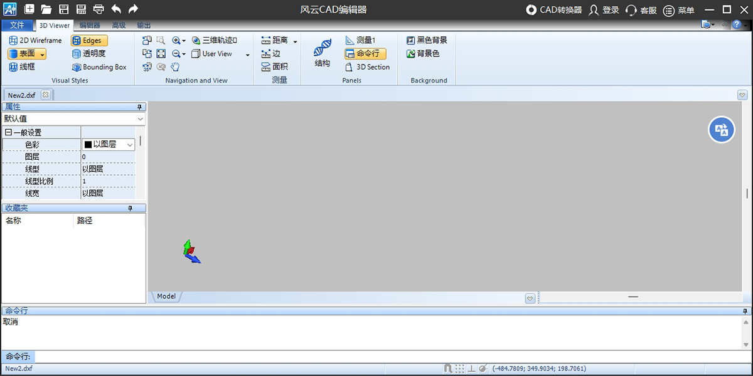
Task: Toggle snap in the status bar
Action: [448, 368]
